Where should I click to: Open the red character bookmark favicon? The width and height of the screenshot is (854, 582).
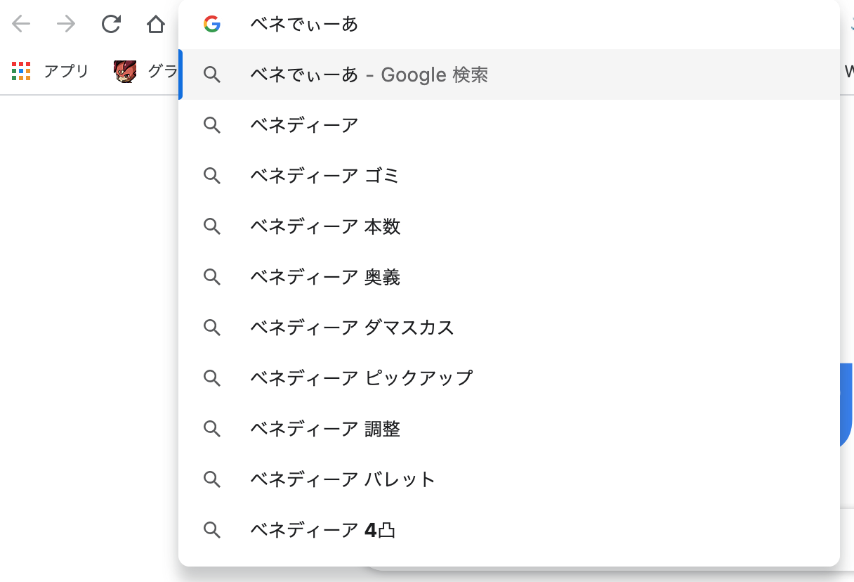click(125, 71)
